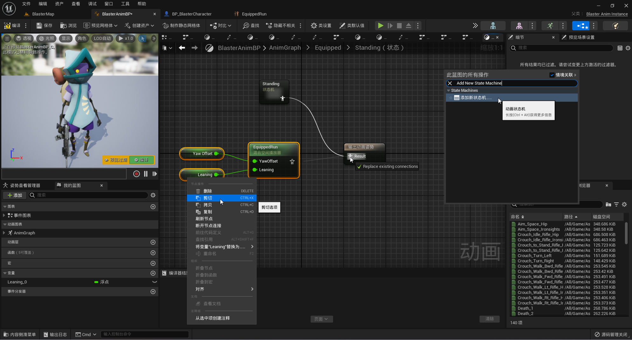Open the 光照 lighting view dropdown

pyautogui.click(x=46, y=38)
